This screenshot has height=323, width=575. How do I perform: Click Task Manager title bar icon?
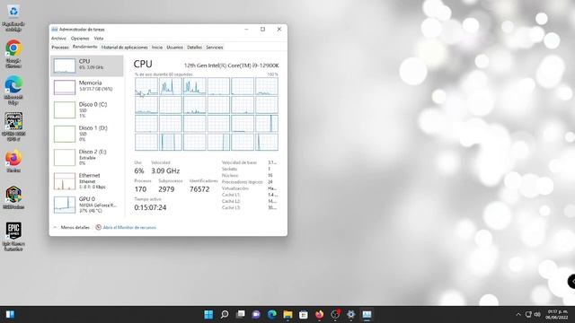tap(55, 30)
